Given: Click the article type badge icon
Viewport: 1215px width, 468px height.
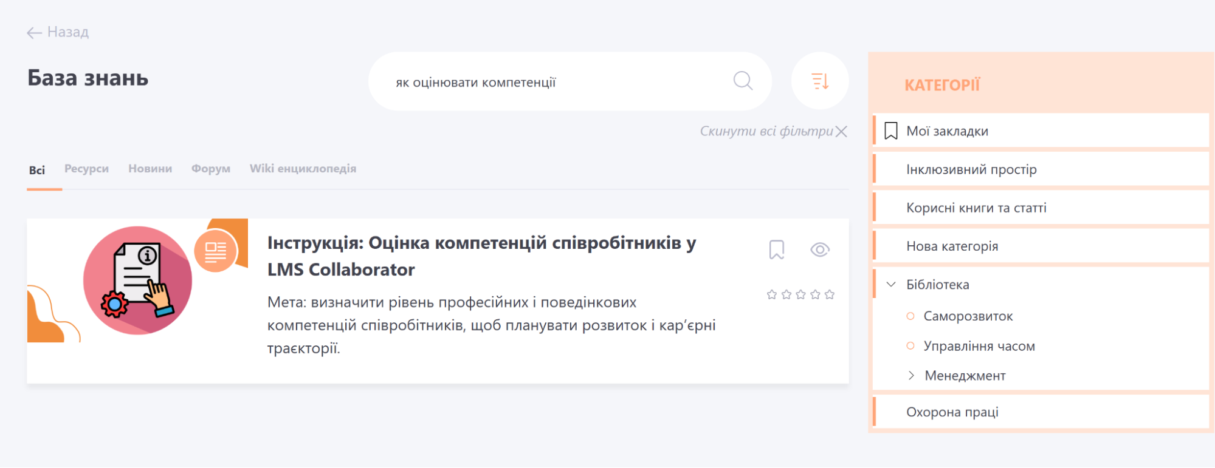Looking at the screenshot, I should pos(215,251).
